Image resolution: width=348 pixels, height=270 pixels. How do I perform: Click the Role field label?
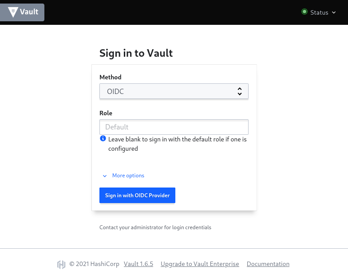[106, 113]
